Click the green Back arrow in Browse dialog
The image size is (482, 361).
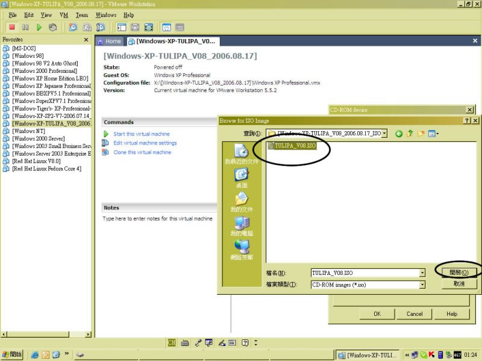coord(399,134)
